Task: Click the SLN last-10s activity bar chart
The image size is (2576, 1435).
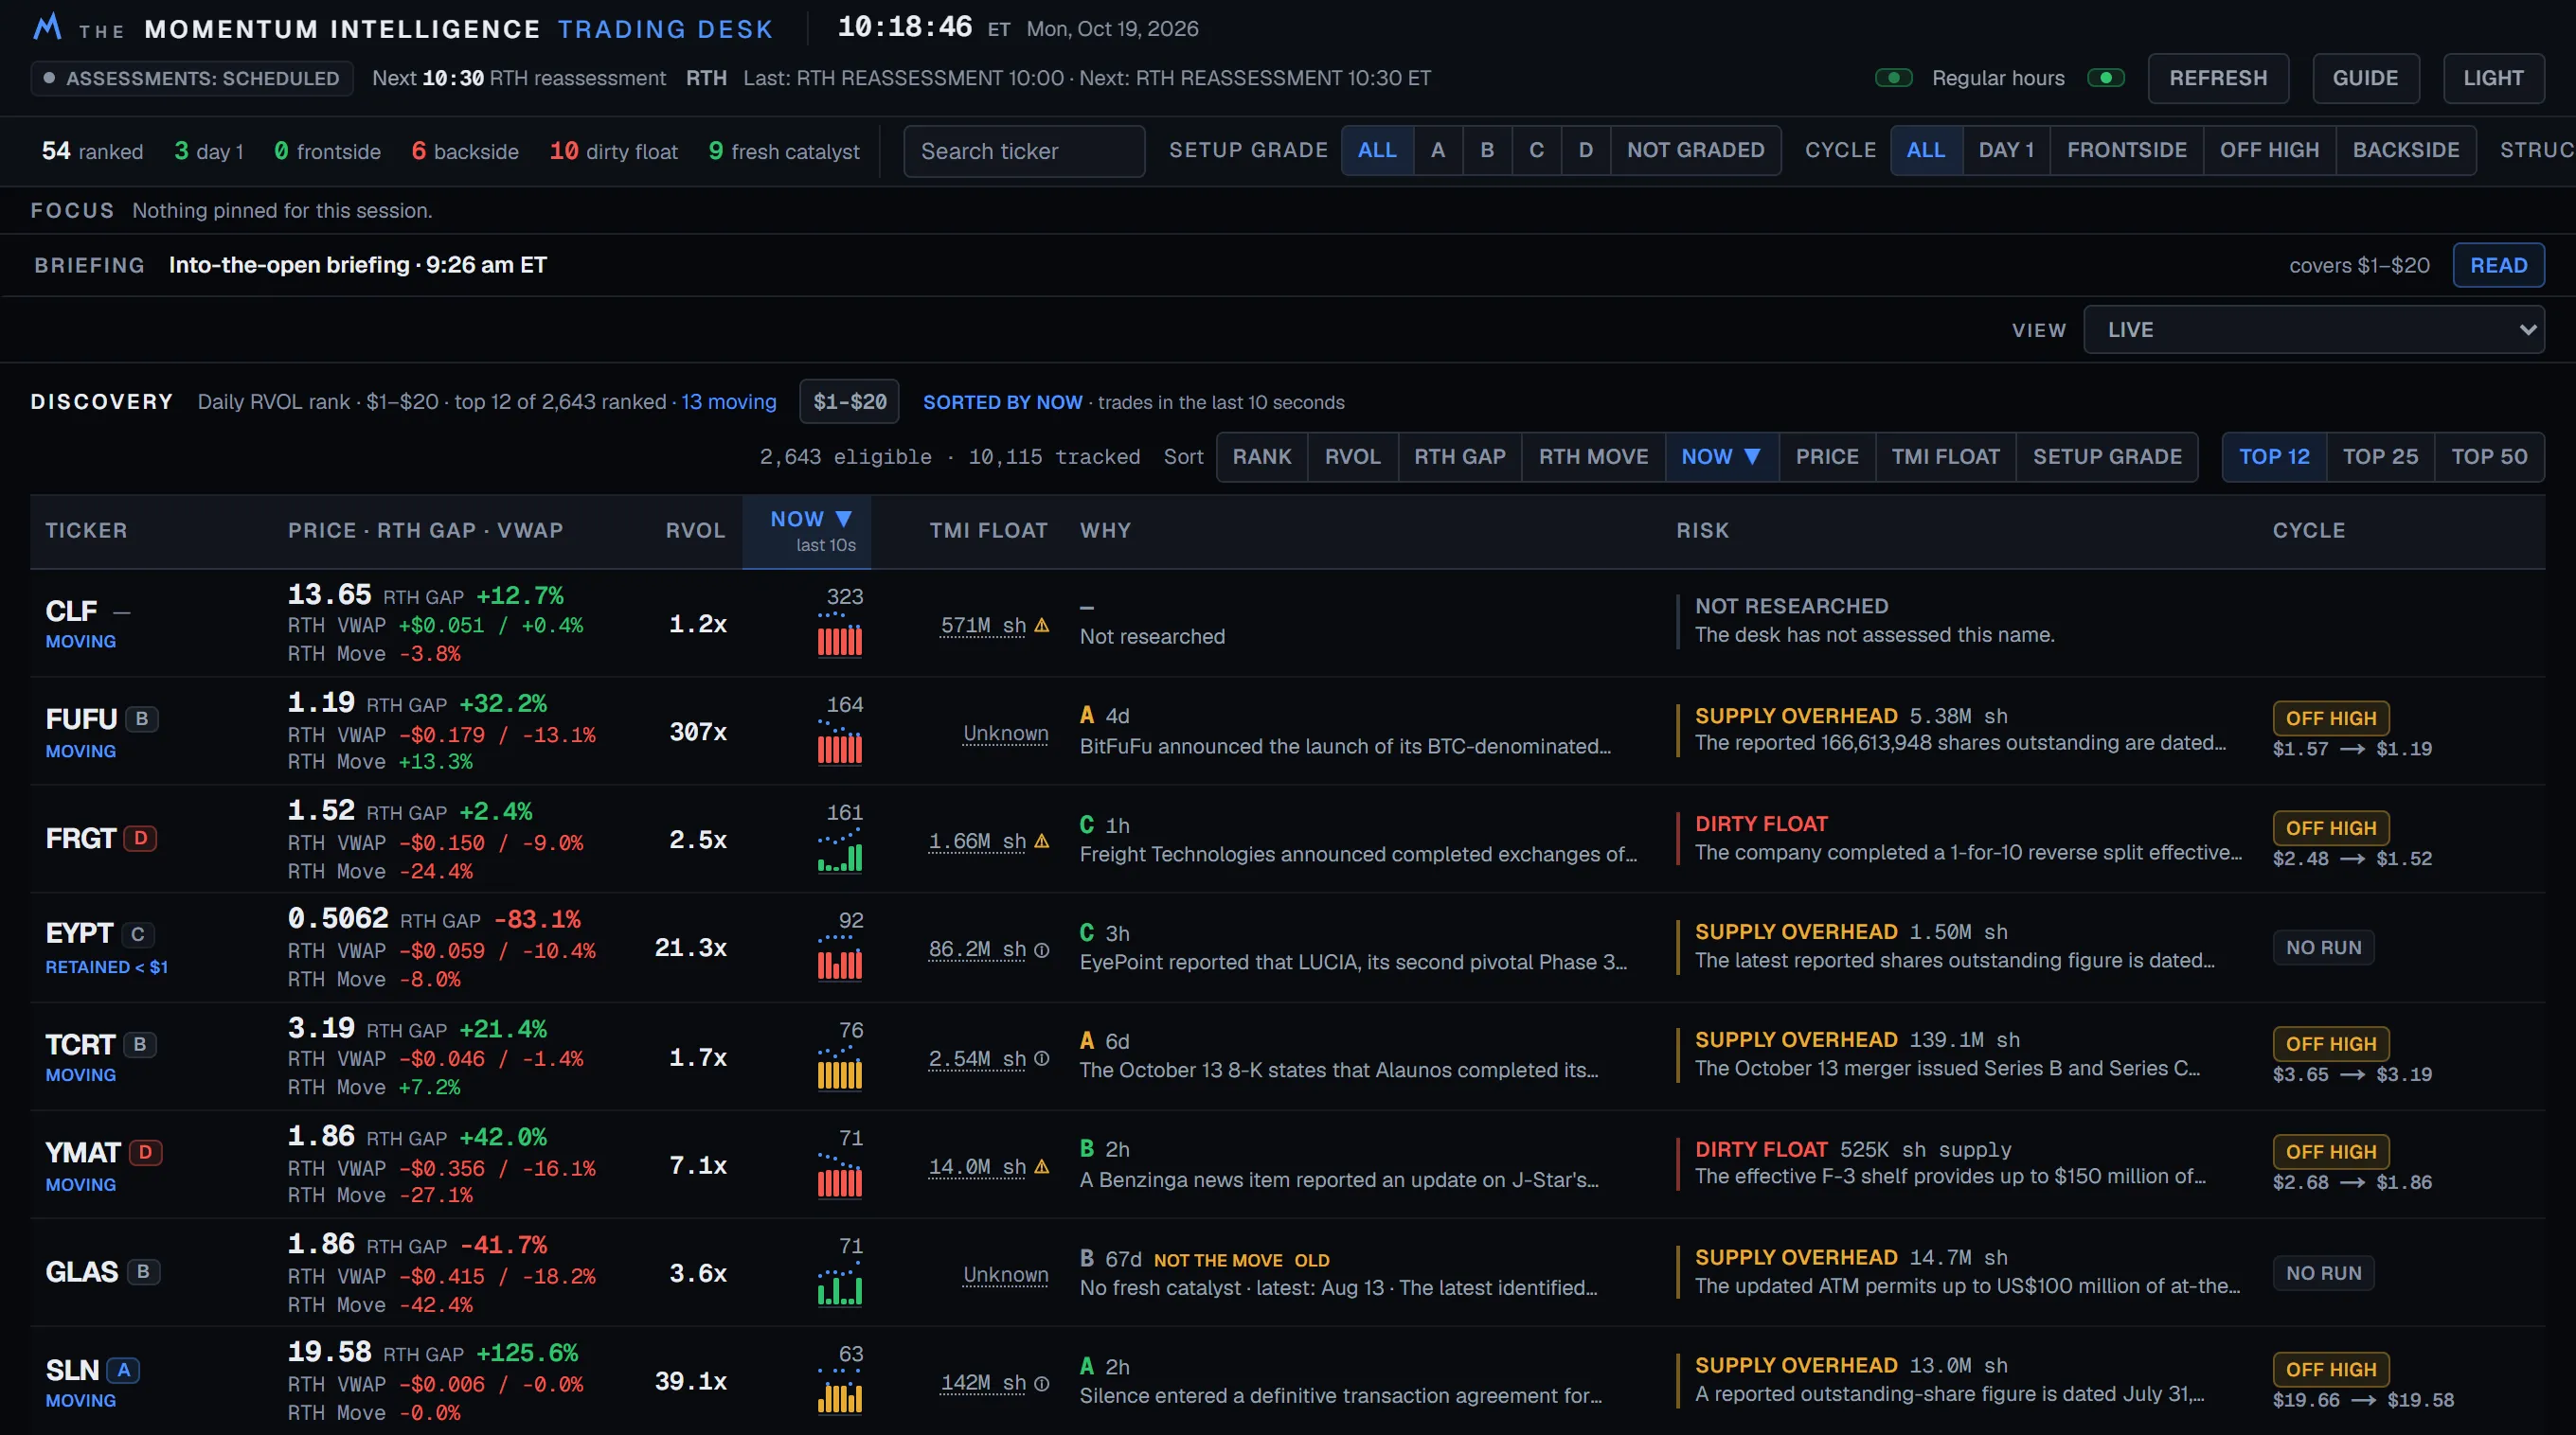Action: click(x=840, y=1391)
